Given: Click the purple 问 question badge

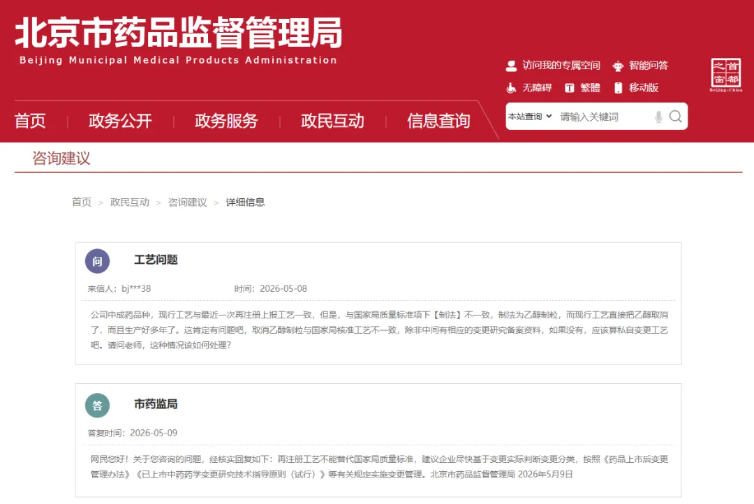Looking at the screenshot, I should coord(97,261).
